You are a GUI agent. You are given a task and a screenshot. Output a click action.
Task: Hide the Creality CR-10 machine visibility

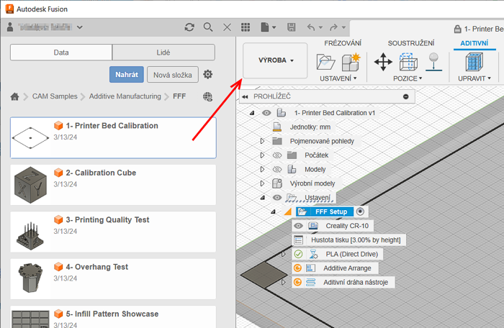click(298, 226)
